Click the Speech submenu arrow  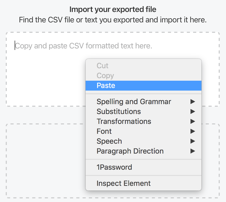[193, 141]
